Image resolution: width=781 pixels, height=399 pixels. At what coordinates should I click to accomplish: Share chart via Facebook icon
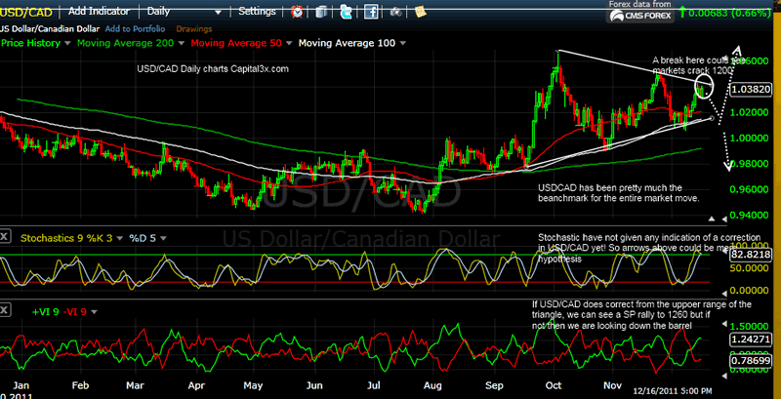(x=371, y=12)
